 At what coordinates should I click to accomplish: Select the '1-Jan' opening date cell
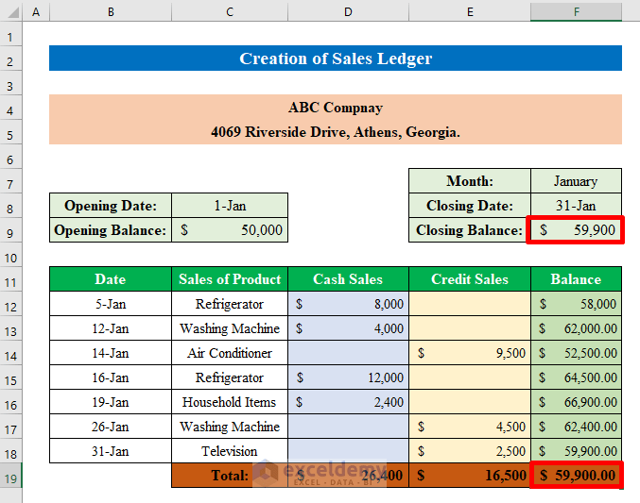point(230,206)
